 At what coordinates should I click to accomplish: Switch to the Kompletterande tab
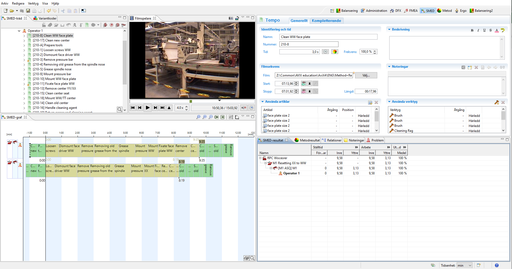(326, 21)
